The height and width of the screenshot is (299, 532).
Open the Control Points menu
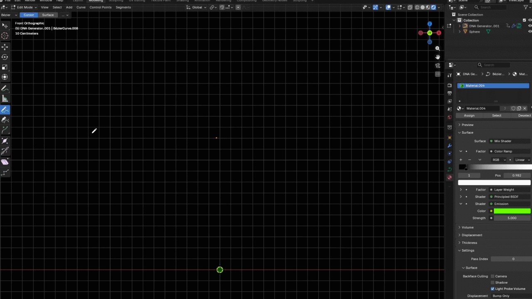coord(101,7)
